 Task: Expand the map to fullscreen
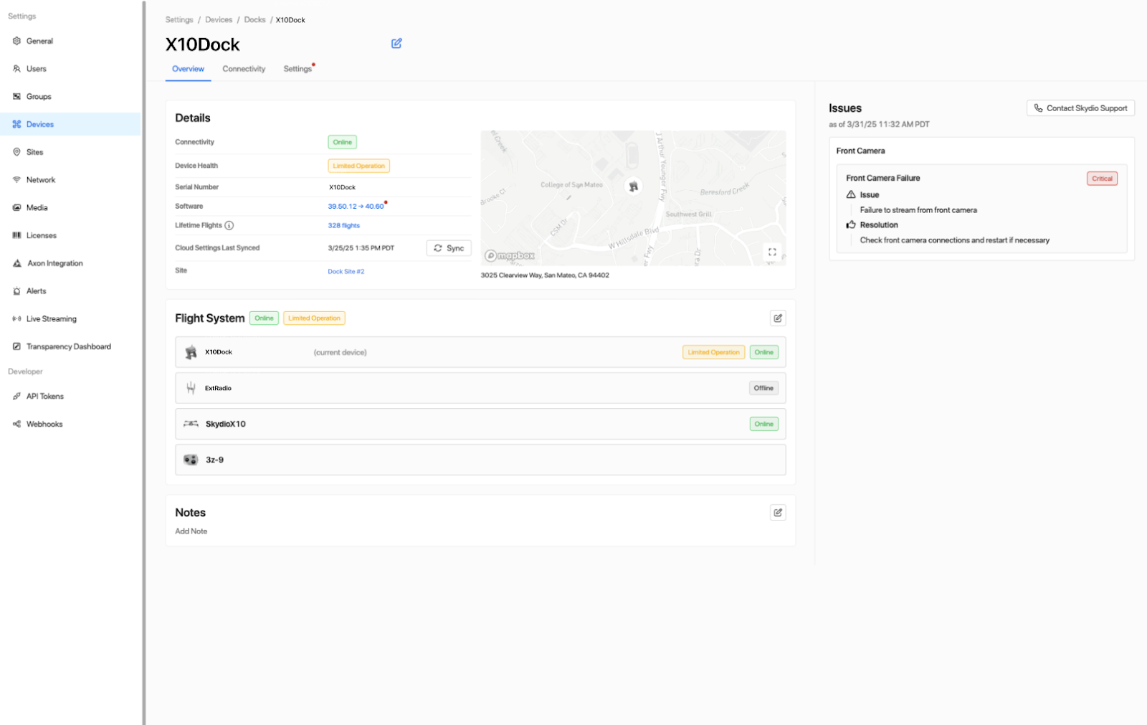(x=772, y=252)
